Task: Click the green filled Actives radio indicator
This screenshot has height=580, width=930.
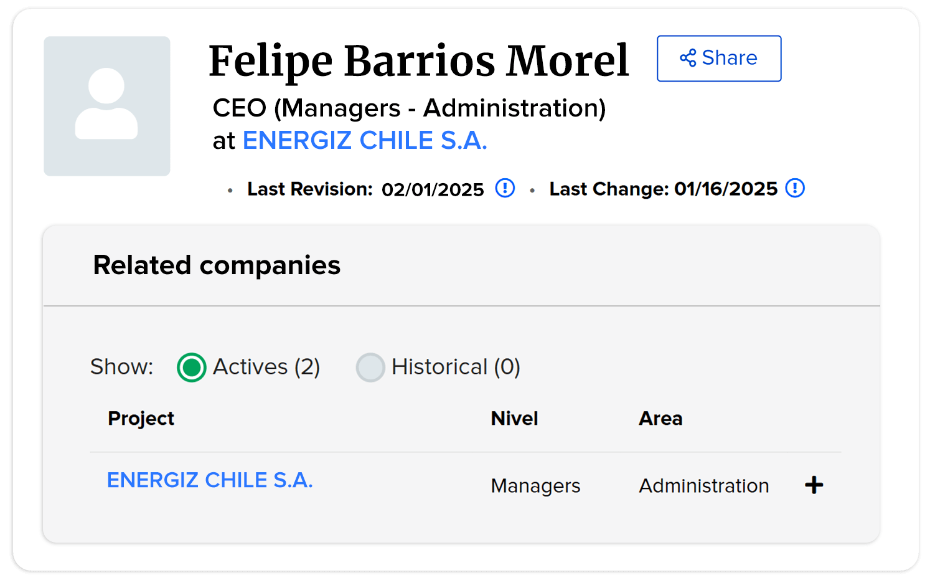Action: 192,368
